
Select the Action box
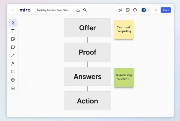[88, 101]
